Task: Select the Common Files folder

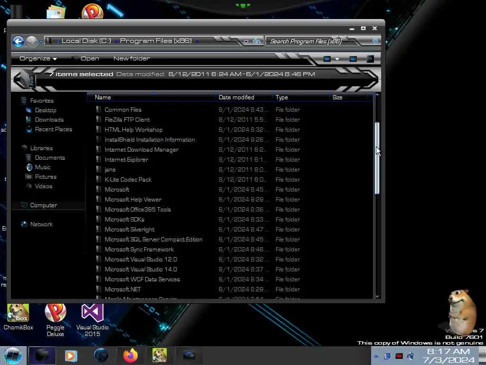Action: 123,110
